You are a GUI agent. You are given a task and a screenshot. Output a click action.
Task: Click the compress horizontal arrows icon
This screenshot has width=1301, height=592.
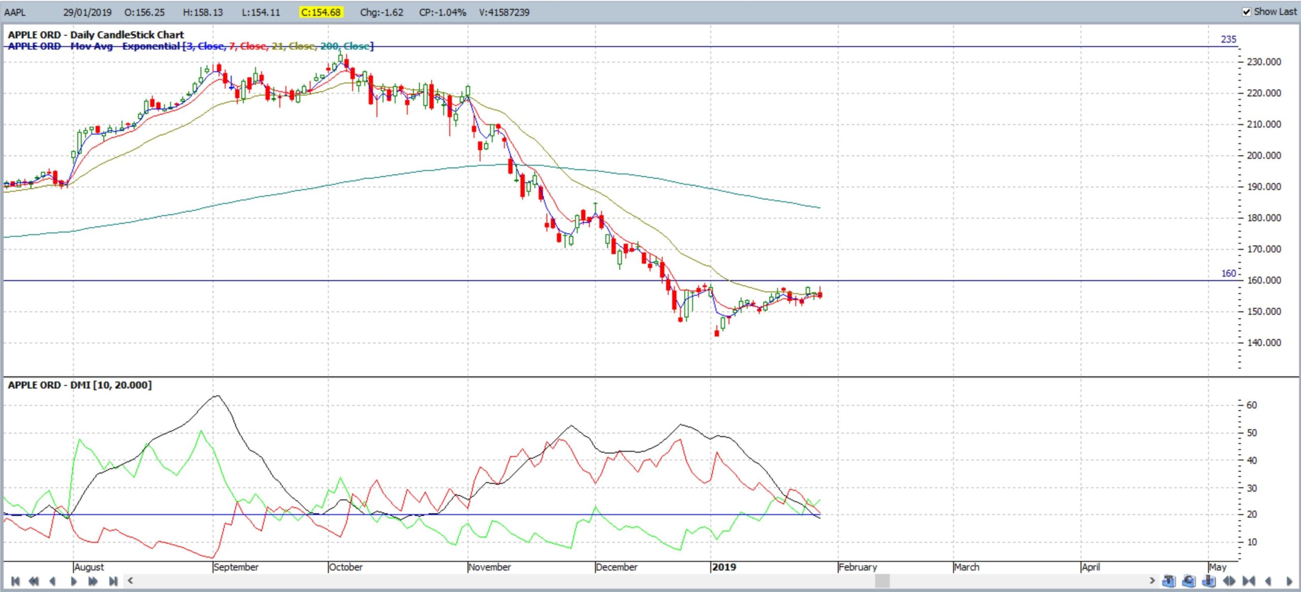point(1249,581)
